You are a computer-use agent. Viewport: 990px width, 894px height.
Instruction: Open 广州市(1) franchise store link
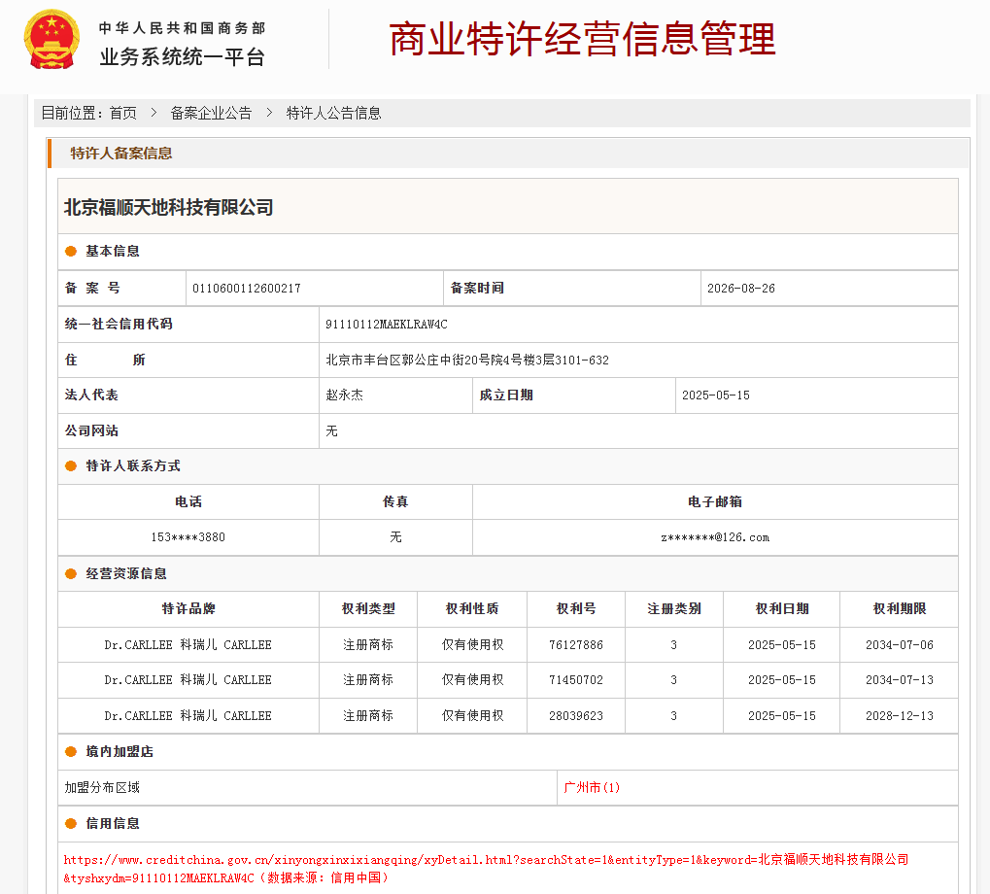point(592,787)
